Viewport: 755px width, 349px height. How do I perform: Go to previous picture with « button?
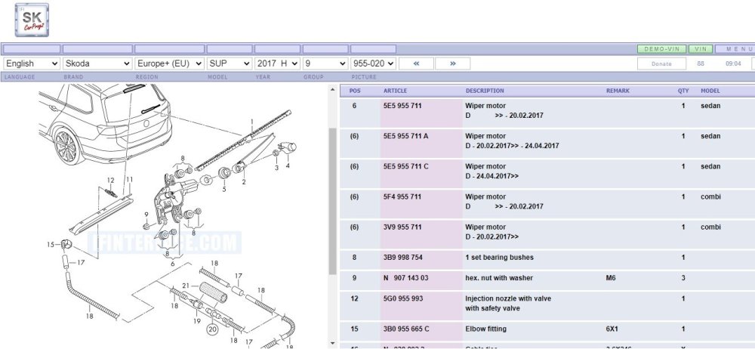point(416,63)
